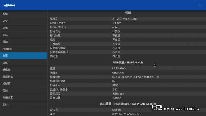Viewport: 206px width, 116px height.
Task: Select 目錄 directories in sidebar
Action: [x=24, y=91]
